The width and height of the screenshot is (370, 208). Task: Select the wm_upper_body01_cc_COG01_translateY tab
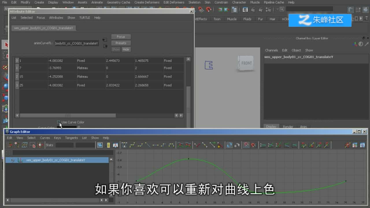click(44, 28)
